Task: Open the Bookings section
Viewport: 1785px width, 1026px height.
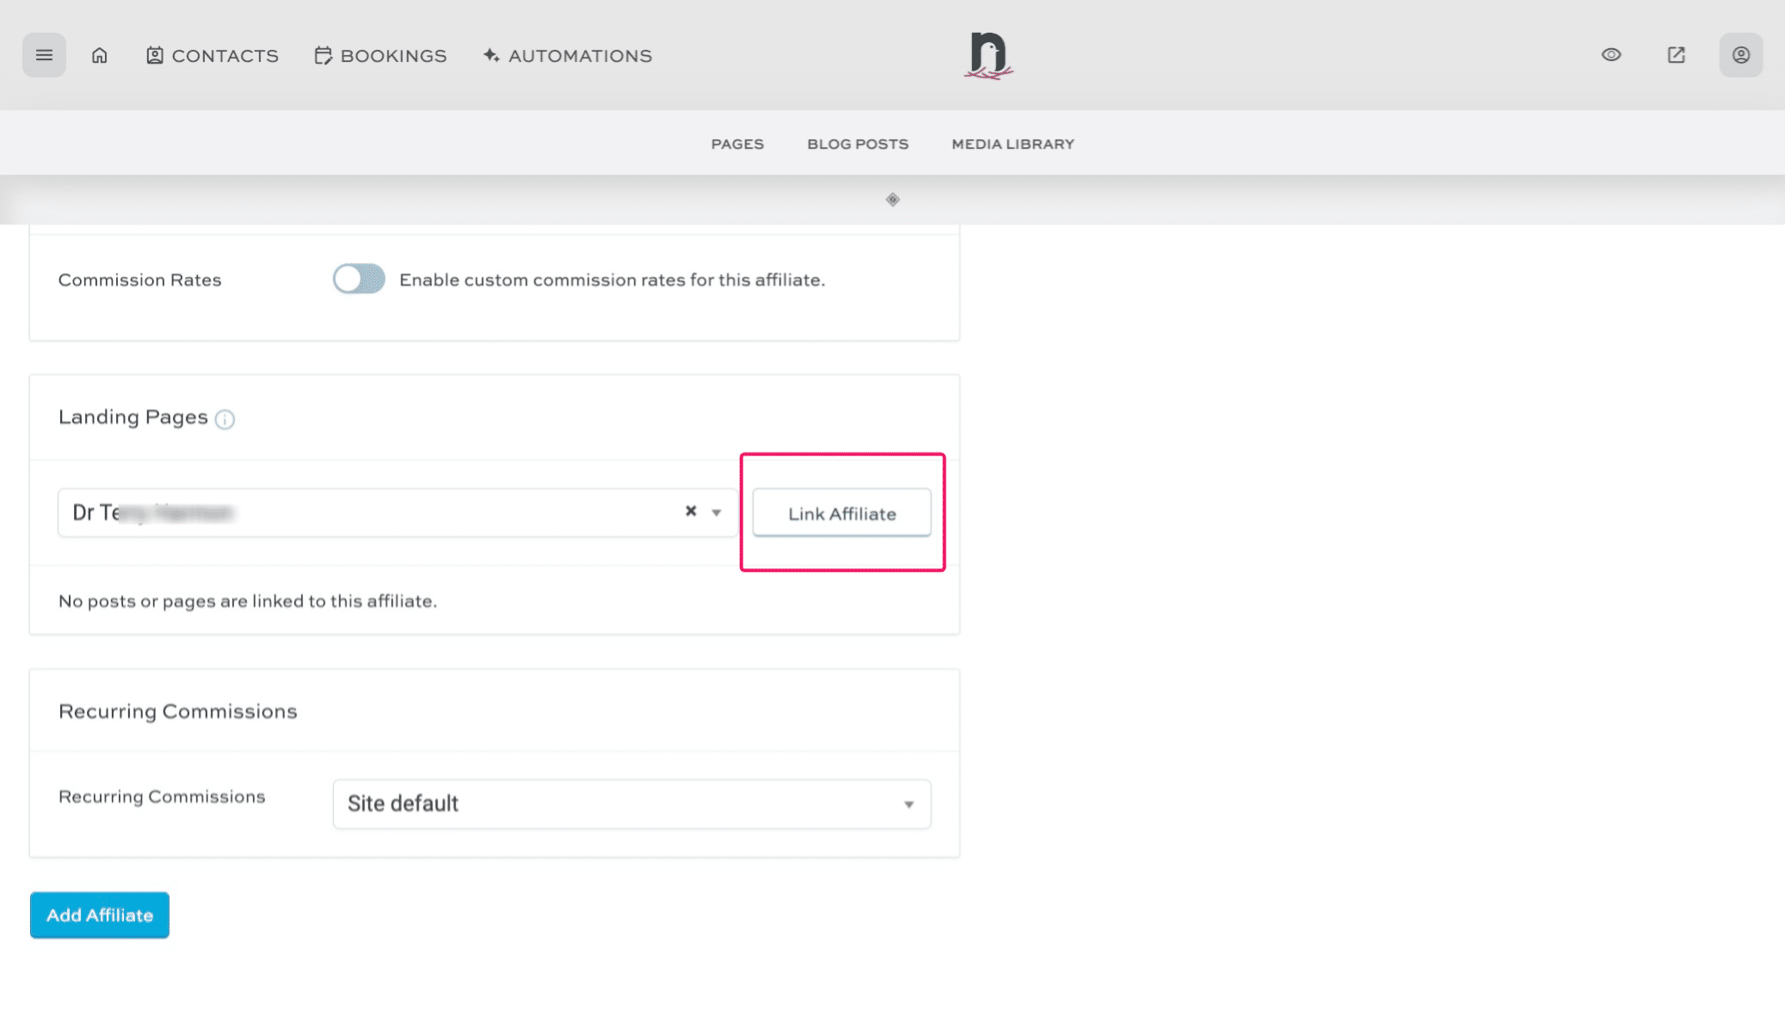Action: tap(380, 55)
